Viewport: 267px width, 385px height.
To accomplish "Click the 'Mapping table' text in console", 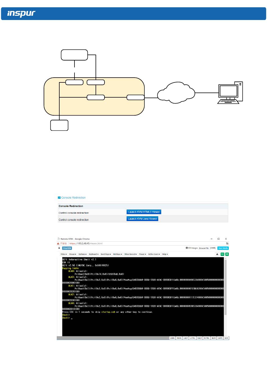I will [x=70, y=268].
